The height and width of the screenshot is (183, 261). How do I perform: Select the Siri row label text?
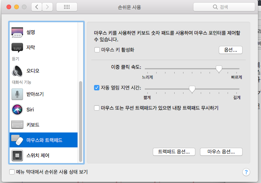30,109
